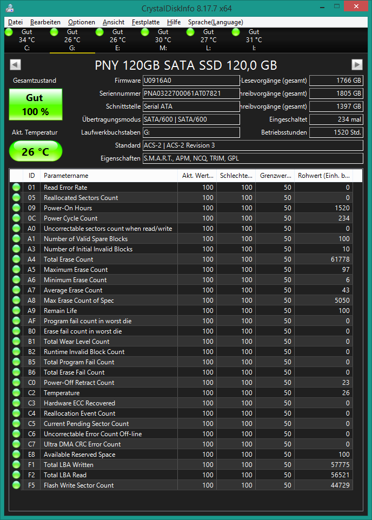Click the Grenzwer... column header

[275, 176]
